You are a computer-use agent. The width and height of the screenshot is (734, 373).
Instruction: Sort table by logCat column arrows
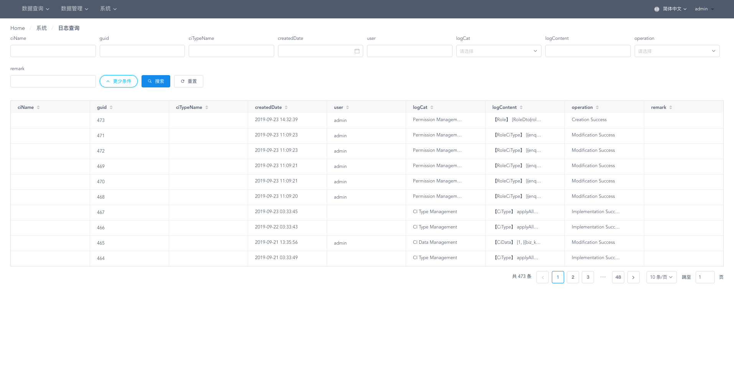pos(432,107)
